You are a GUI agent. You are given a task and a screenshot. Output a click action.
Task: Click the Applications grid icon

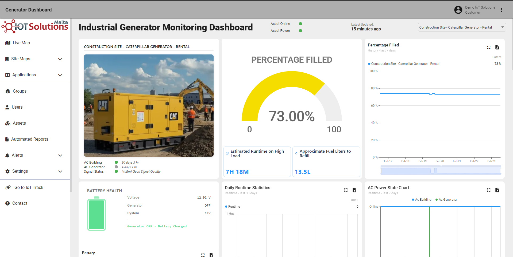7,75
